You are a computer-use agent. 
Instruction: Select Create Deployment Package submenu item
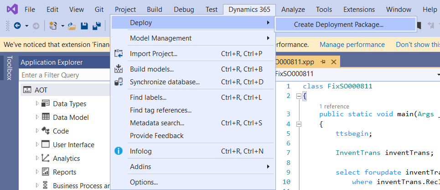[x=346, y=25]
